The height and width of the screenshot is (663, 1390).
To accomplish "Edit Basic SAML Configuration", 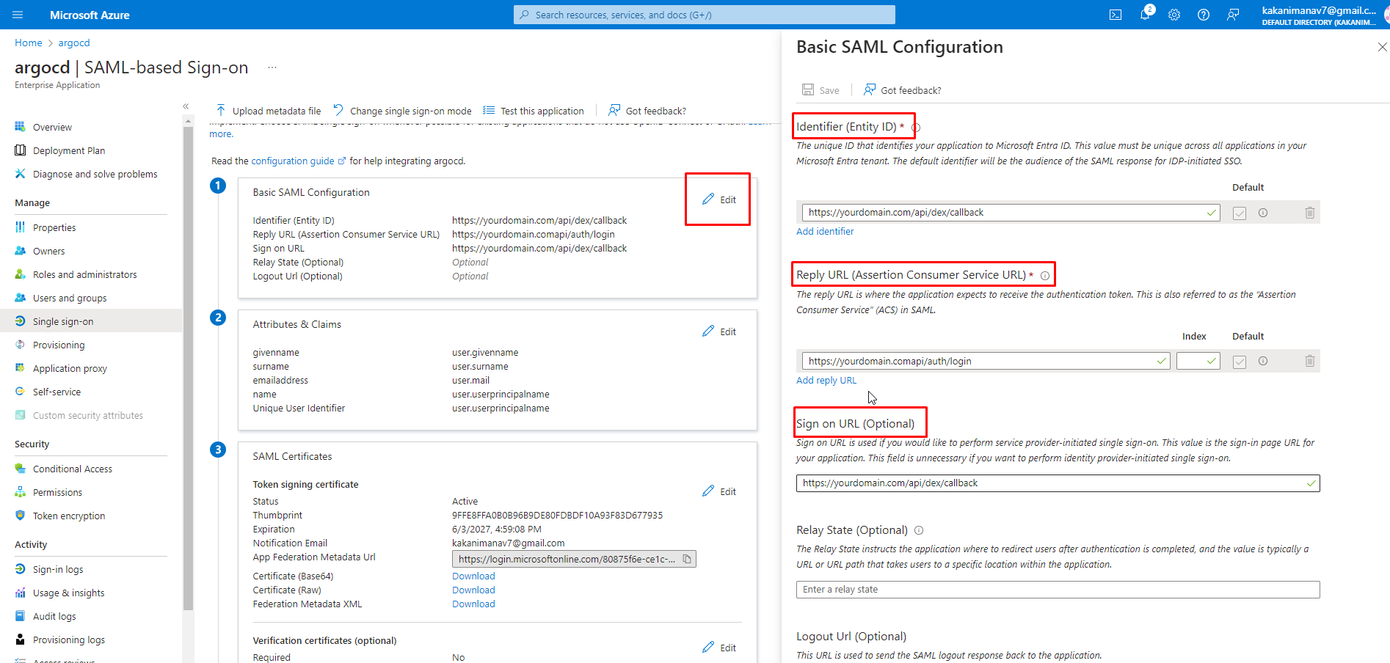I will 719,199.
